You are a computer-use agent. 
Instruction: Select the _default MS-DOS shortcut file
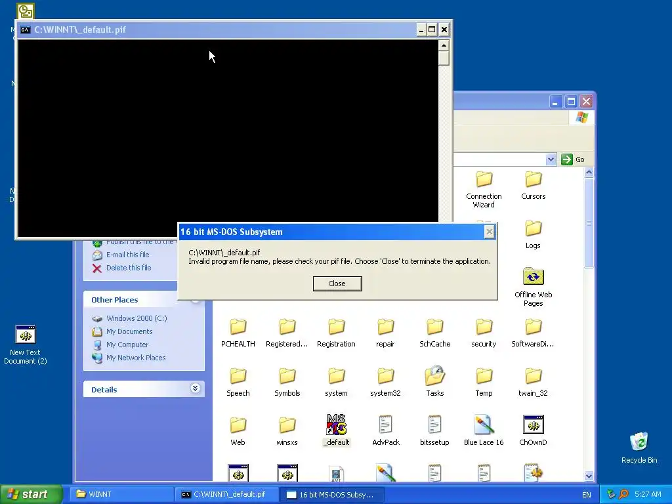coord(337,430)
